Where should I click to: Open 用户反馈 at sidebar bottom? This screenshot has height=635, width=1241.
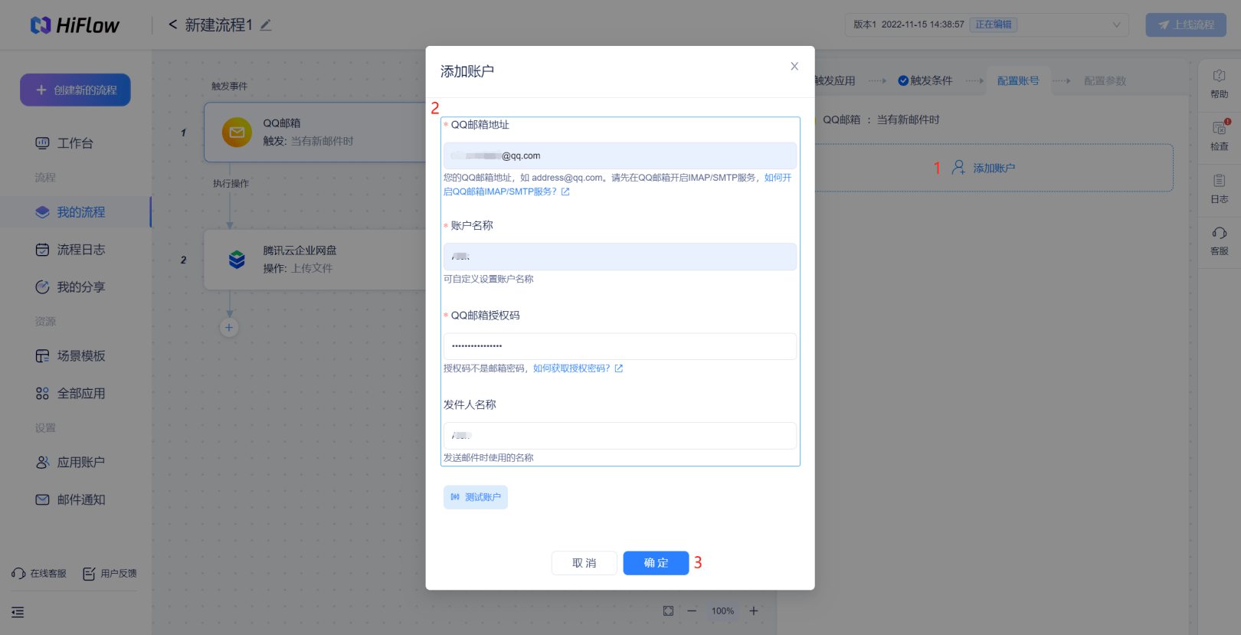coord(110,574)
